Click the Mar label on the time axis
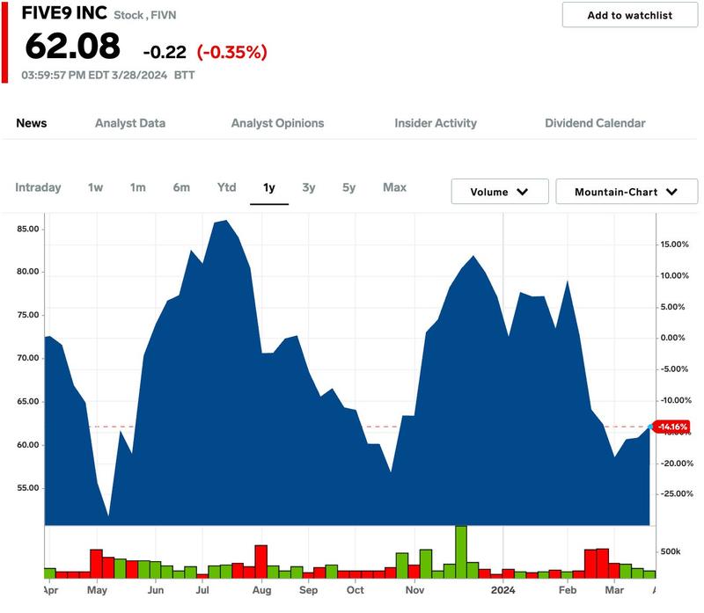Image resolution: width=704 pixels, height=613 pixels. pyautogui.click(x=614, y=590)
